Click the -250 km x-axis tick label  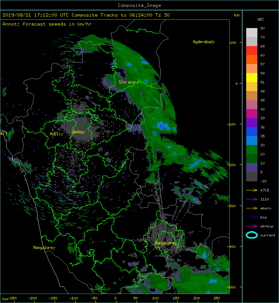(x=13, y=298)
